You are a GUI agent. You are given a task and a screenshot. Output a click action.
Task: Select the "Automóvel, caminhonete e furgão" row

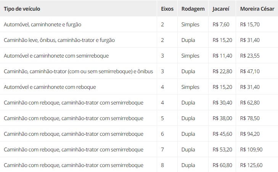point(139,24)
